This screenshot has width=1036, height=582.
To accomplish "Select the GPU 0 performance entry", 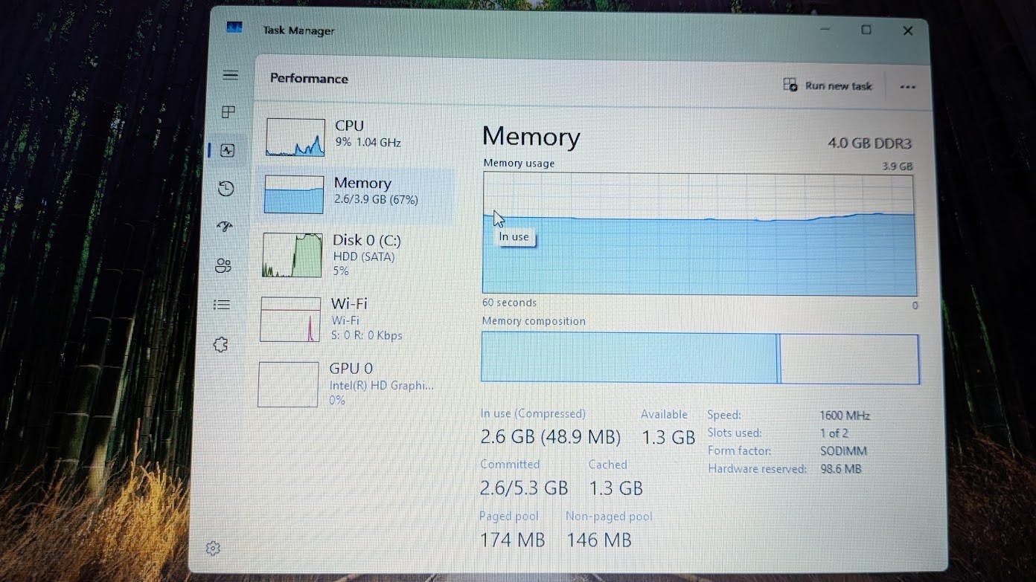I will coord(351,384).
